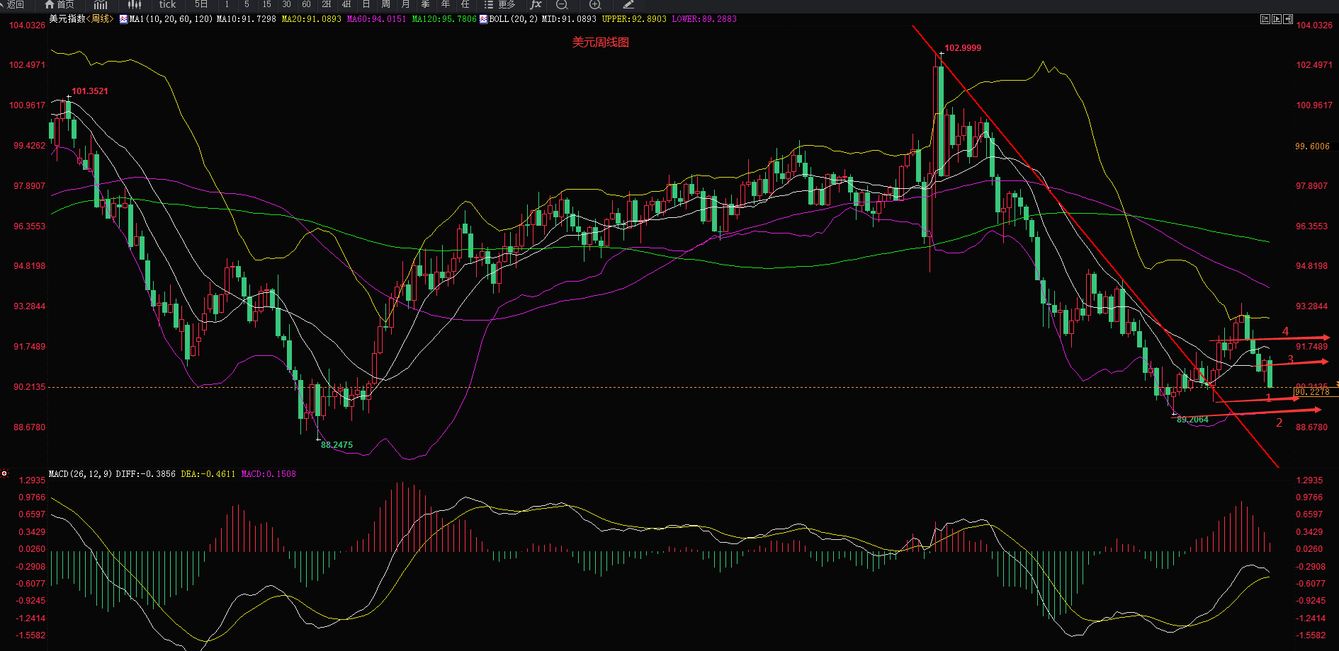The width and height of the screenshot is (1339, 651).
Task: Zoom out with the minus magnifier
Action: point(562,4)
